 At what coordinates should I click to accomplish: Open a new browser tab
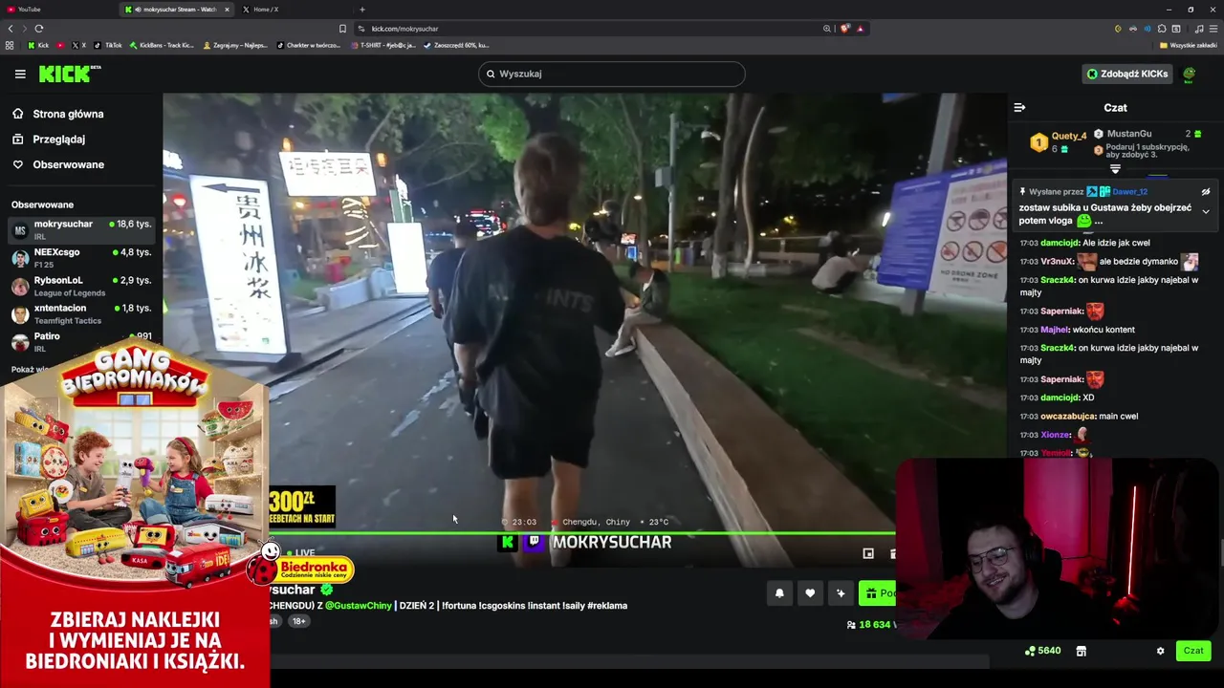click(361, 10)
